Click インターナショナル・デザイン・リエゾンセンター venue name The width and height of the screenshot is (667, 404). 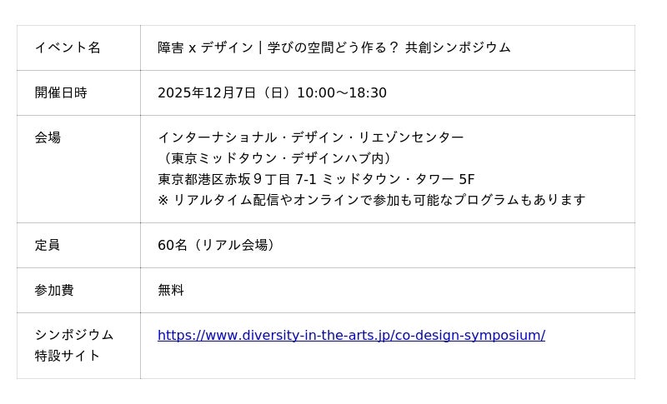point(311,137)
